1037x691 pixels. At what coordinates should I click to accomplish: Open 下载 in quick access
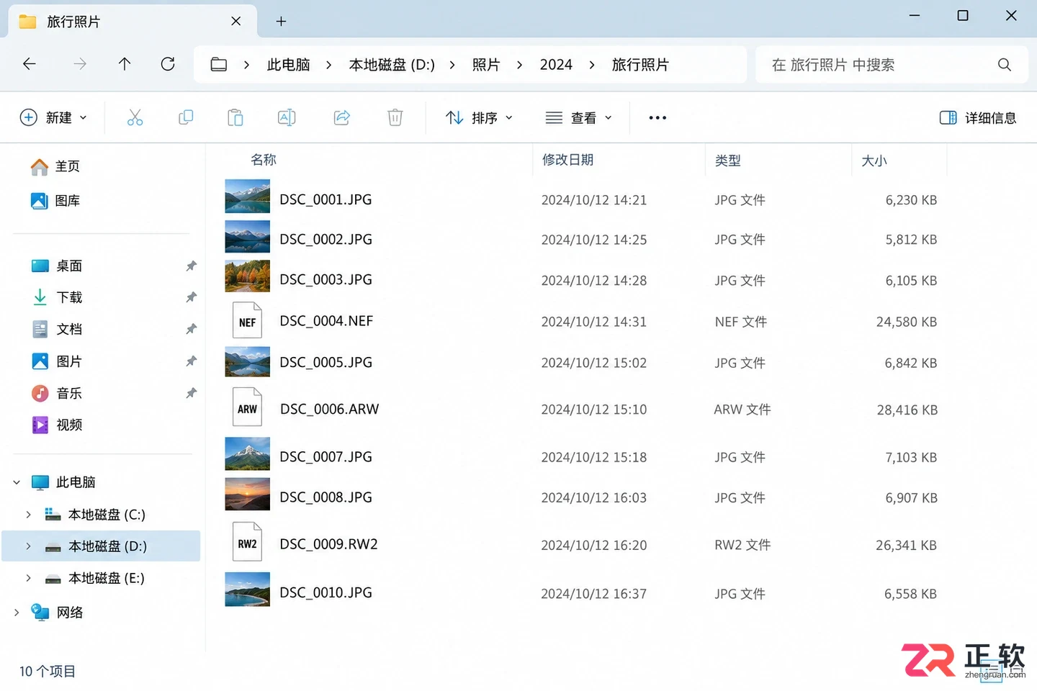click(x=58, y=297)
